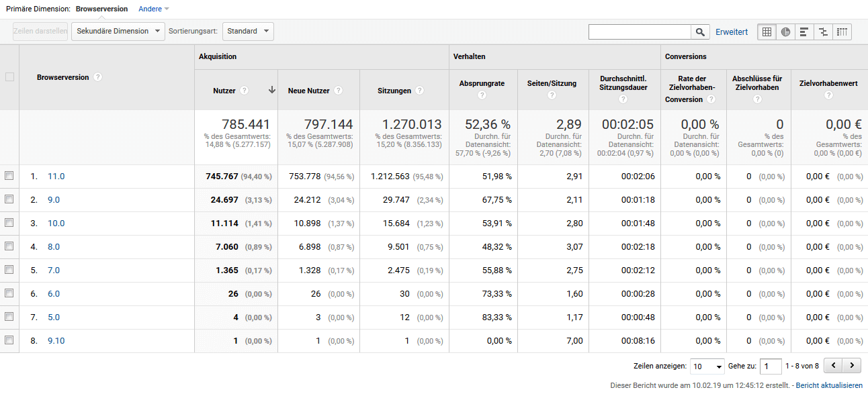
Task: Click help icon beside Browserversion header
Action: click(98, 77)
